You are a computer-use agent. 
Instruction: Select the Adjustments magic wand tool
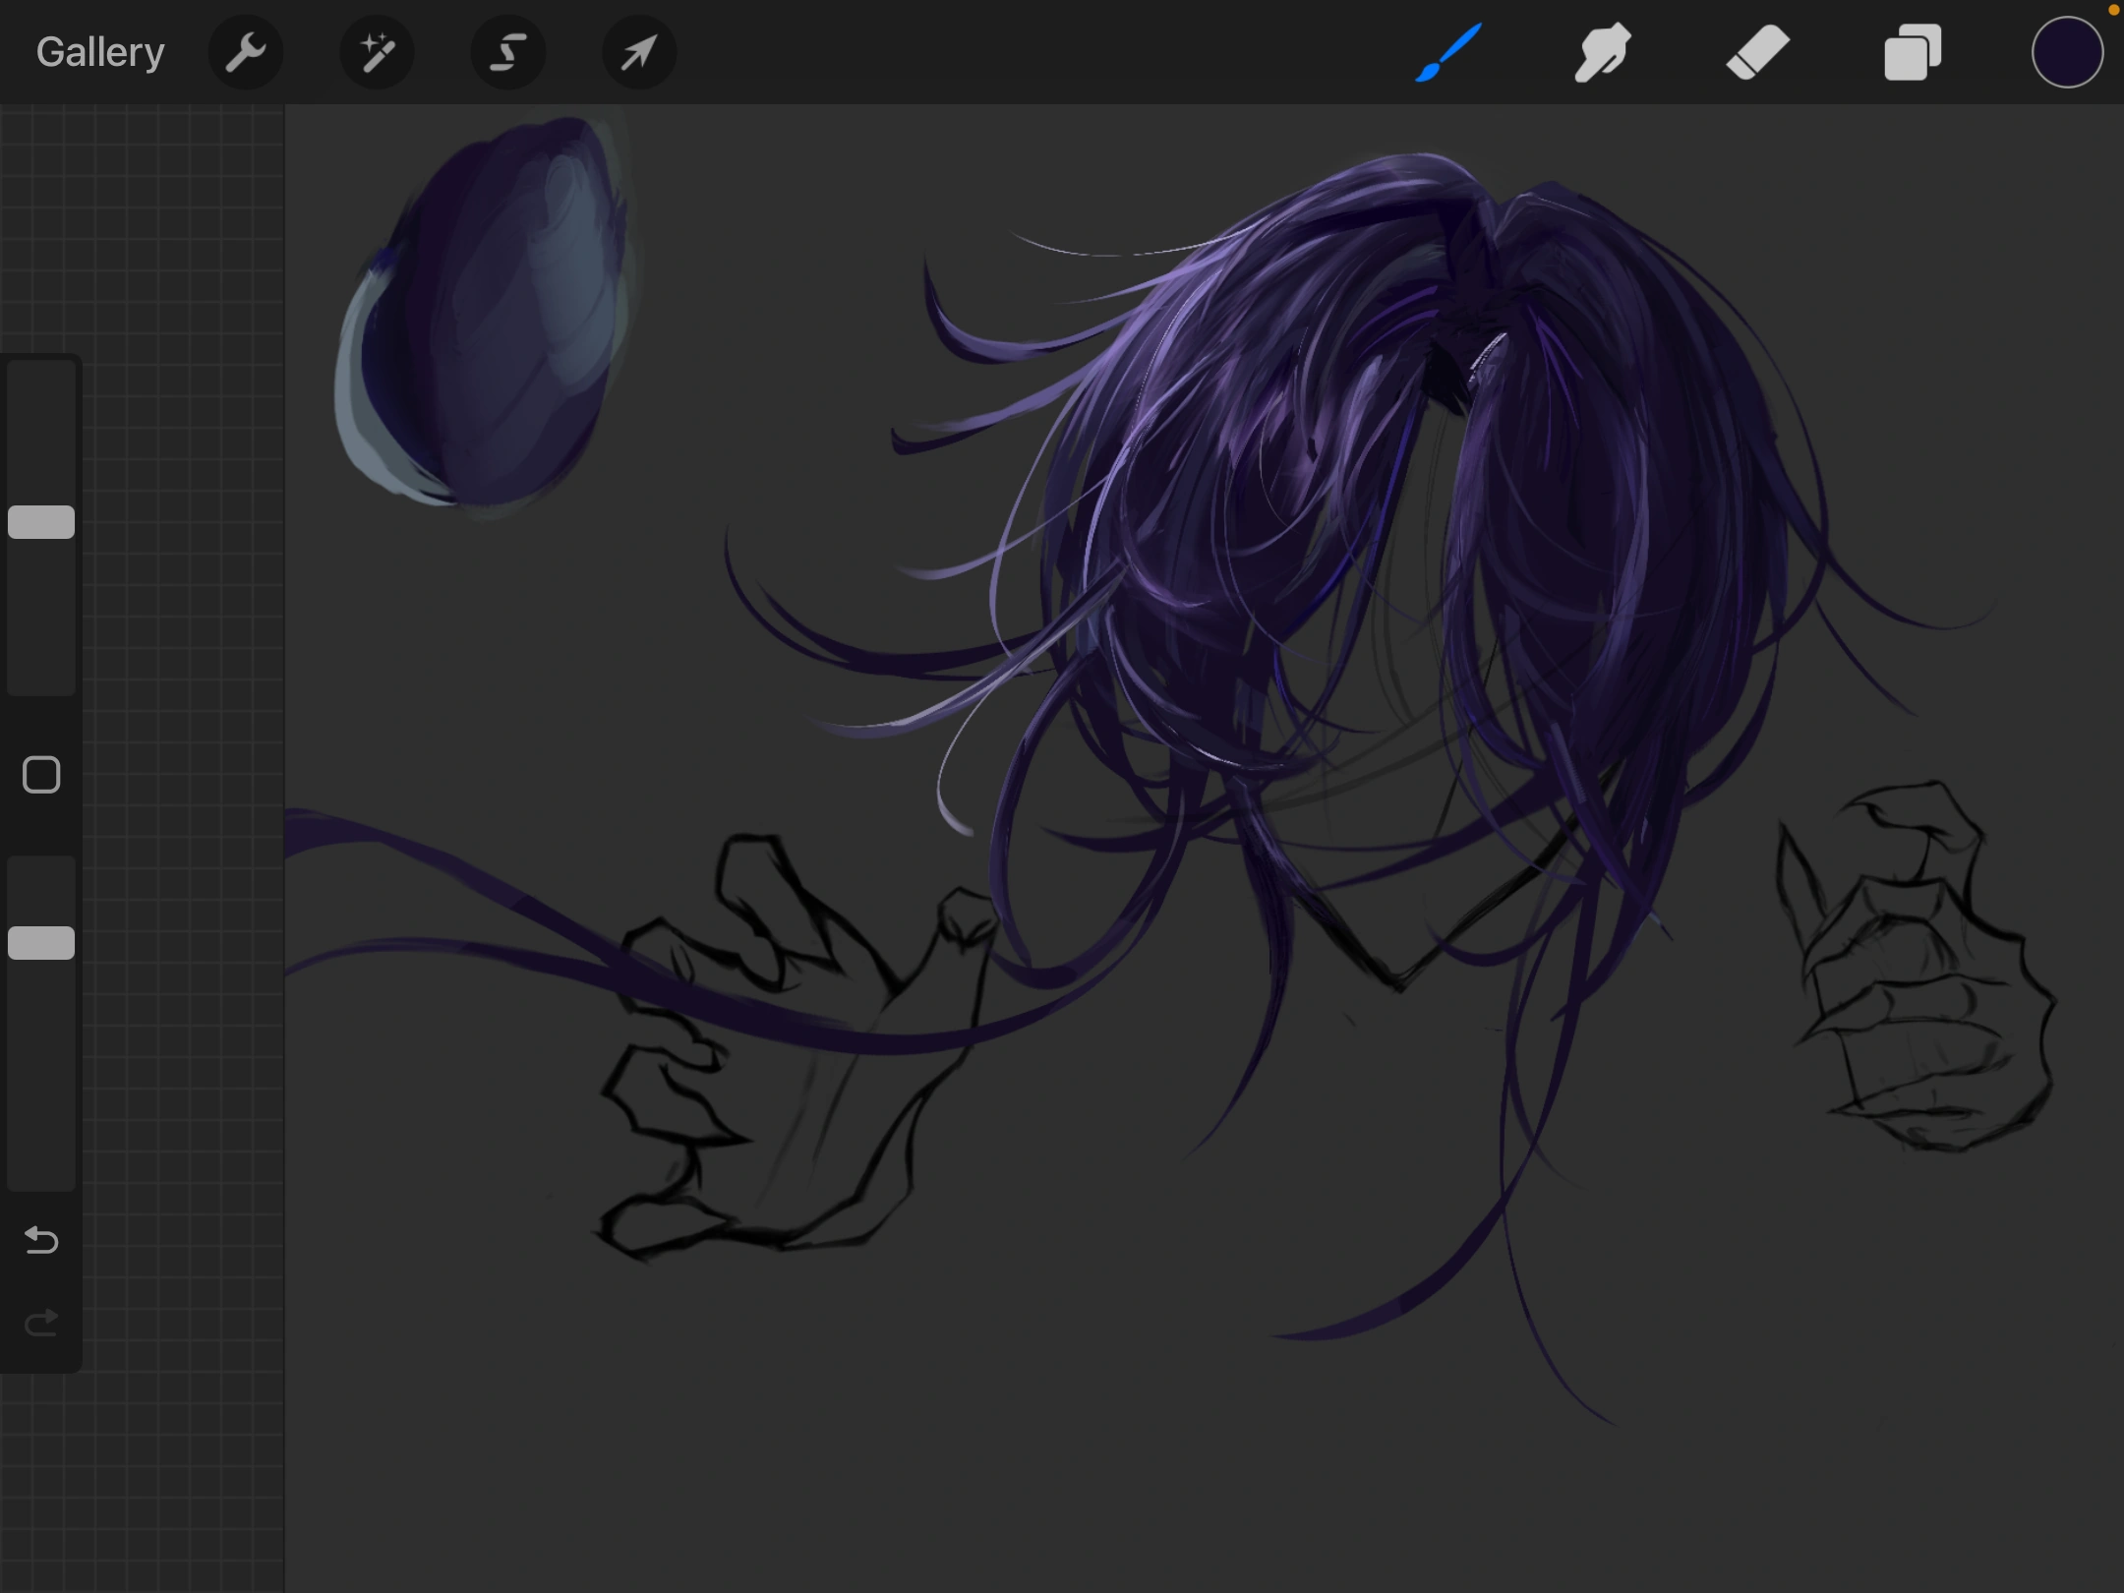tap(377, 51)
